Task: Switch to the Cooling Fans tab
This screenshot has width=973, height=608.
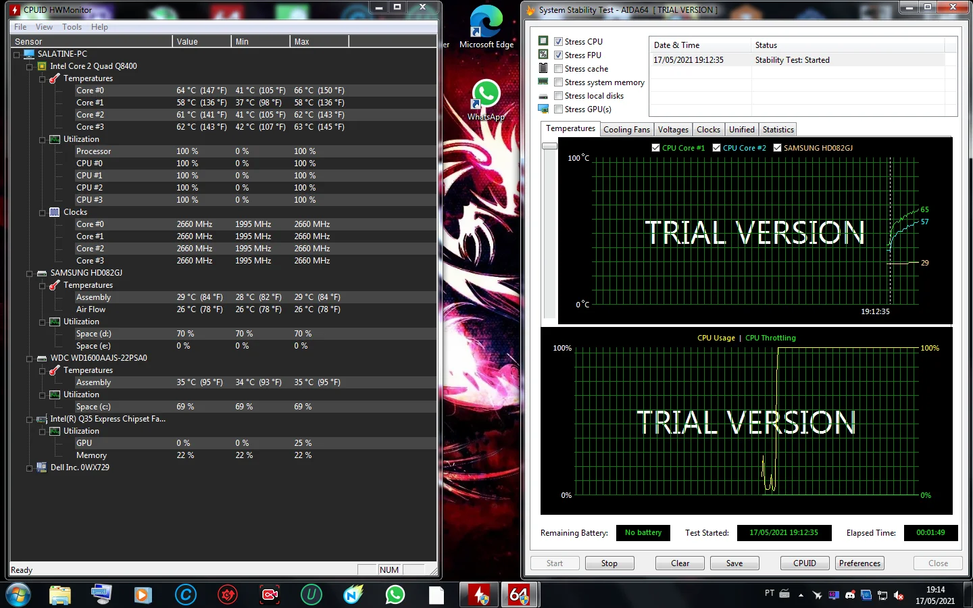Action: pyautogui.click(x=626, y=130)
